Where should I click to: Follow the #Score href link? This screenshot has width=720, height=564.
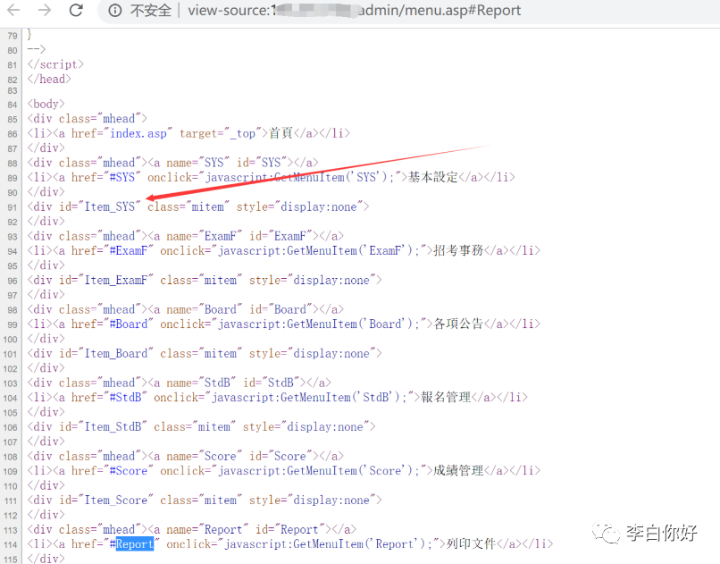click(129, 471)
